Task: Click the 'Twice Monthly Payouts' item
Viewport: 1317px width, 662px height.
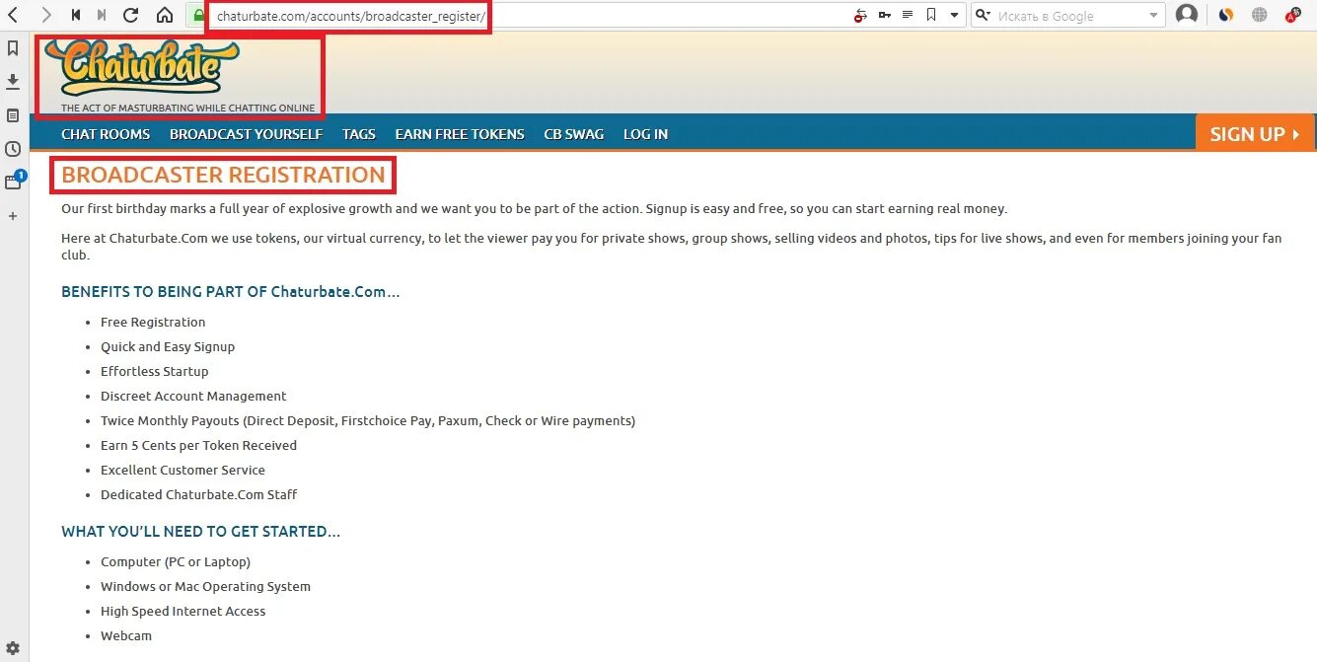Action: [x=368, y=421]
